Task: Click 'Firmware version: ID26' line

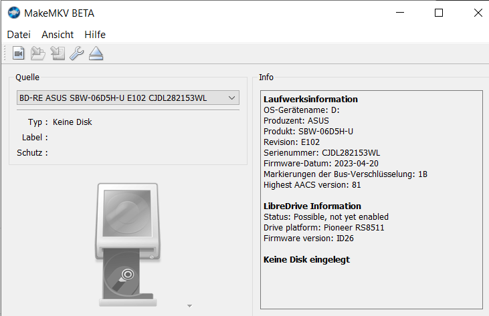Action: tap(309, 238)
